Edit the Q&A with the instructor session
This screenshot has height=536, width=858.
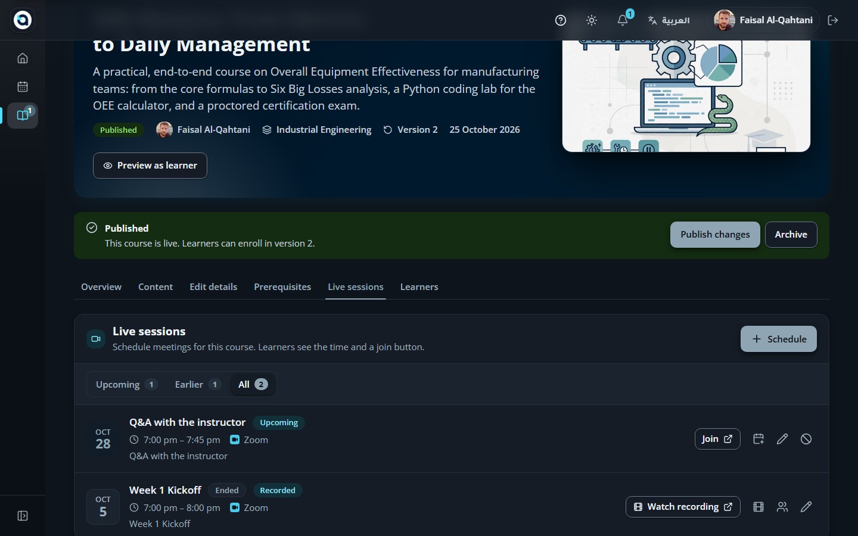click(x=782, y=439)
